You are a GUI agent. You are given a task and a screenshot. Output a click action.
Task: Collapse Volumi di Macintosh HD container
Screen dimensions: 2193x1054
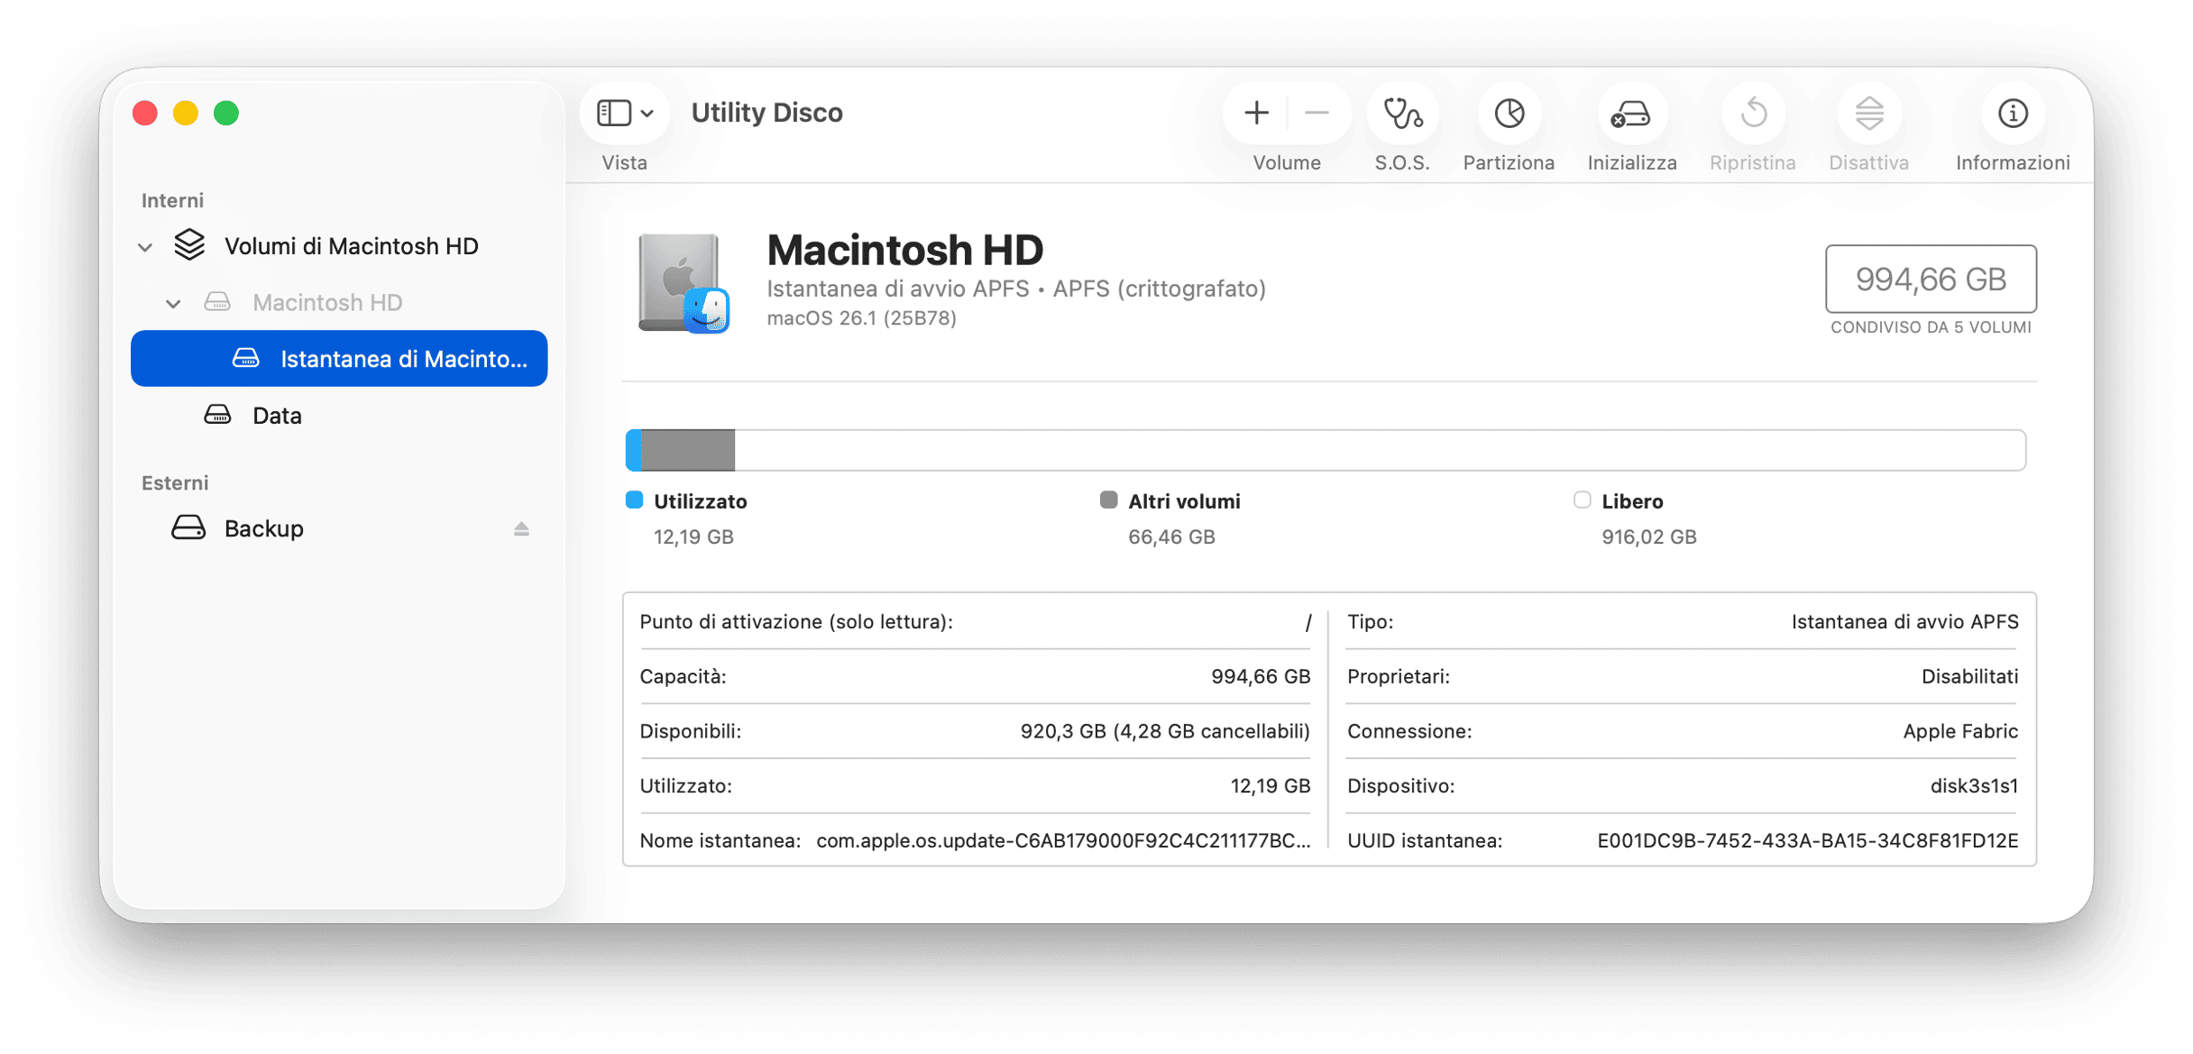pyautogui.click(x=145, y=247)
